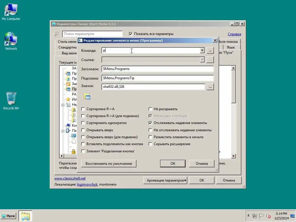Open the www.classicshell.net link
The height and width of the screenshot is (222, 296).
tap(70, 178)
